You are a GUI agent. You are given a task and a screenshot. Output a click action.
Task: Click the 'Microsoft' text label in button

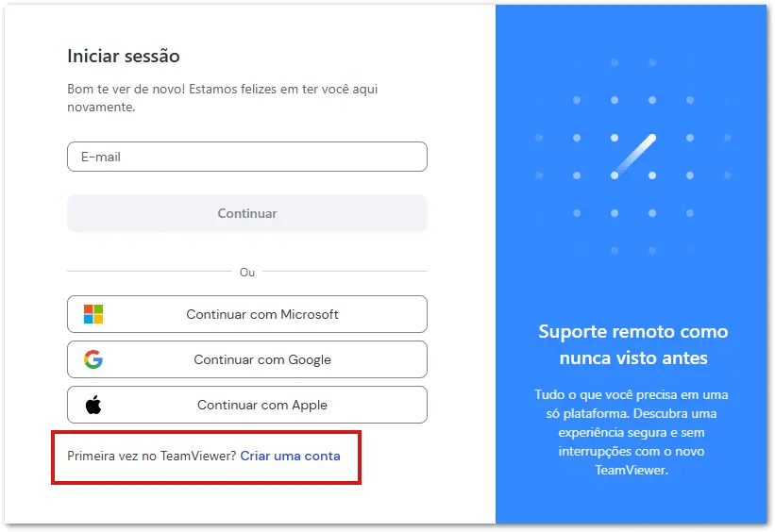tap(310, 315)
